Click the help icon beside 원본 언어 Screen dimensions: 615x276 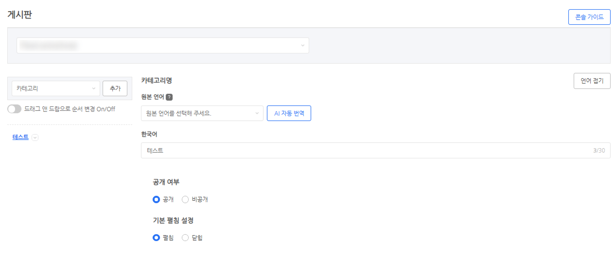(169, 97)
